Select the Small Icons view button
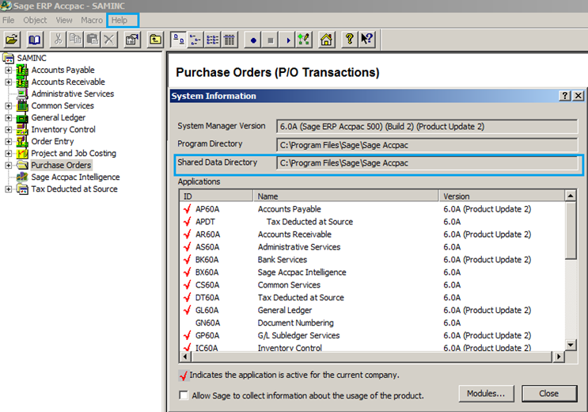 195,39
